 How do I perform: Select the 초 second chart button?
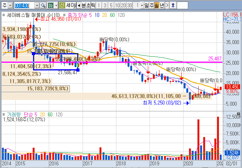[88, 6]
